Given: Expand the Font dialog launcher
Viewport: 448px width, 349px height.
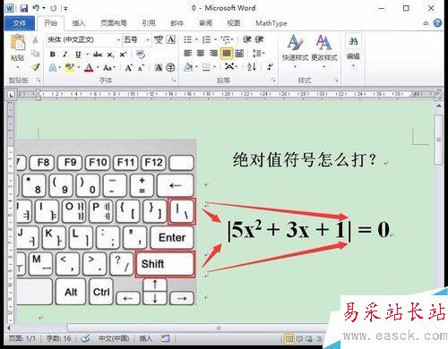Looking at the screenshot, I should [174, 81].
